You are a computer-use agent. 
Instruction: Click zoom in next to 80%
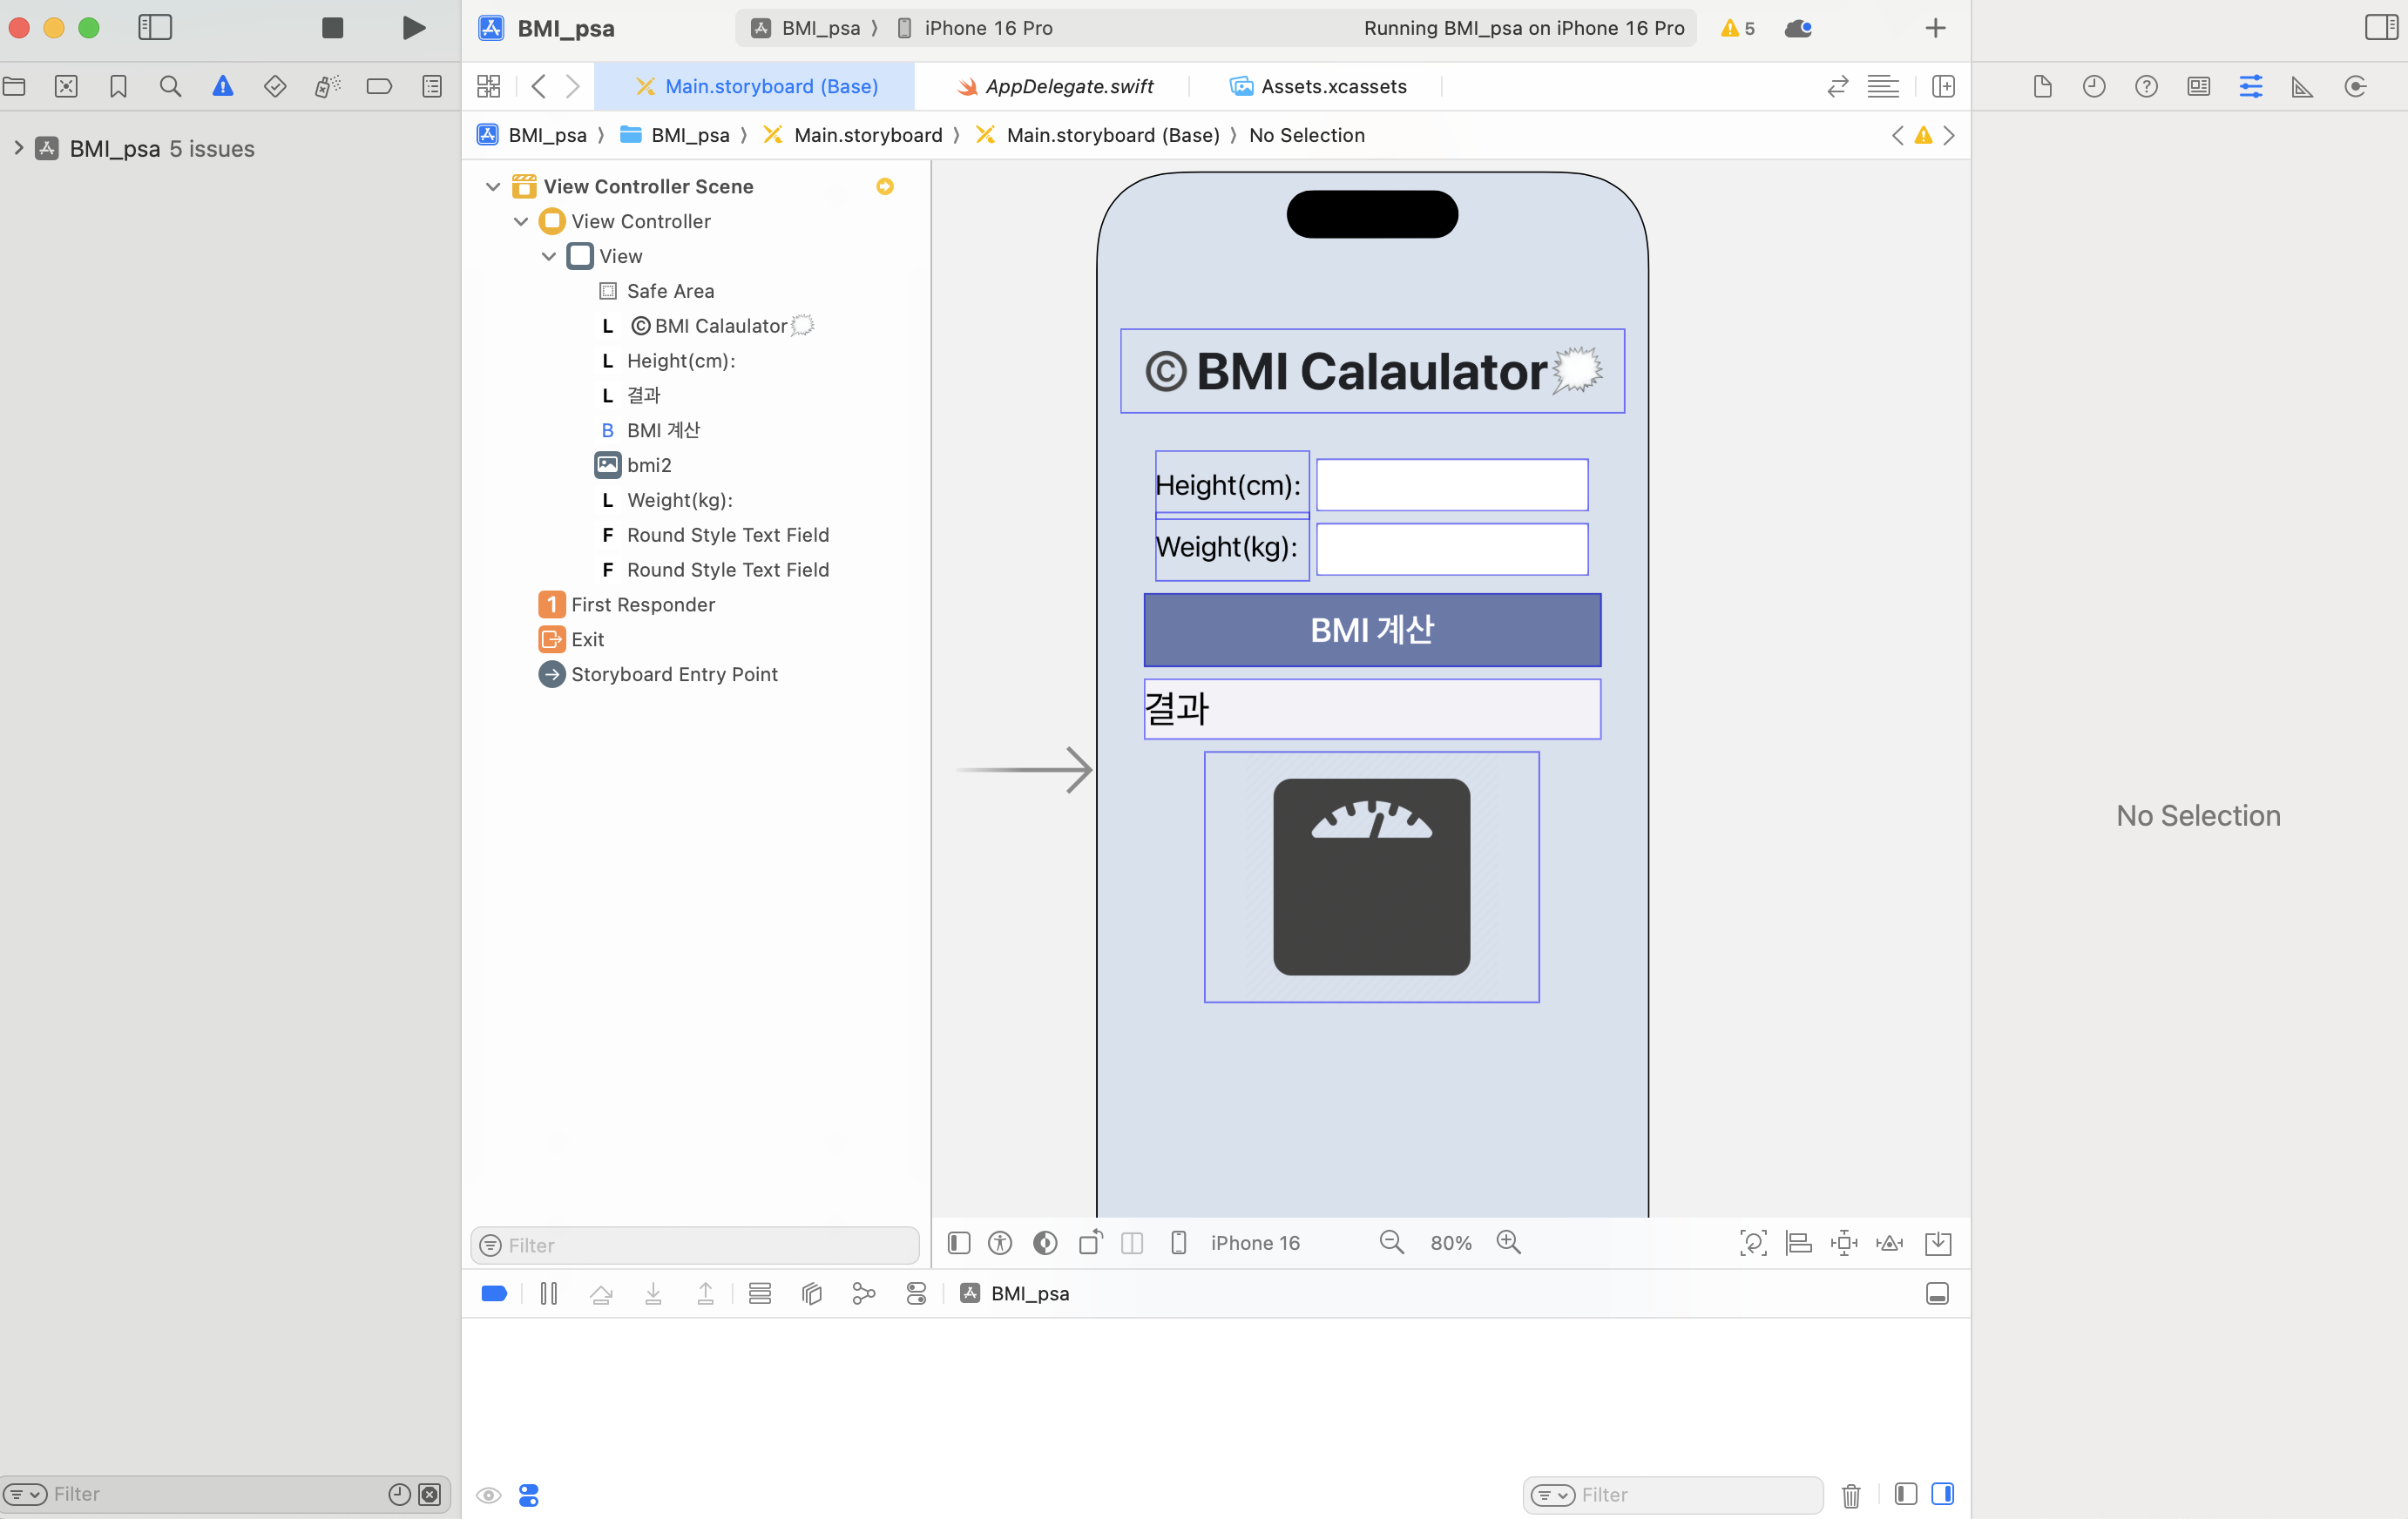(1508, 1243)
